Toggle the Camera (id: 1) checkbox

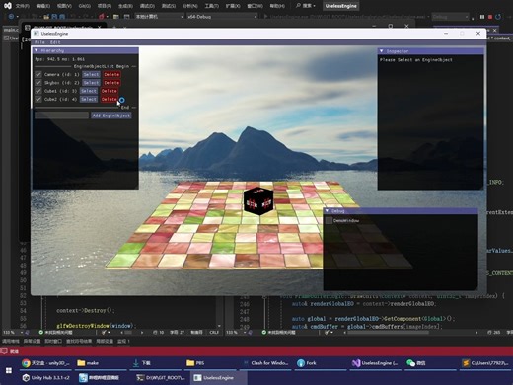38,74
